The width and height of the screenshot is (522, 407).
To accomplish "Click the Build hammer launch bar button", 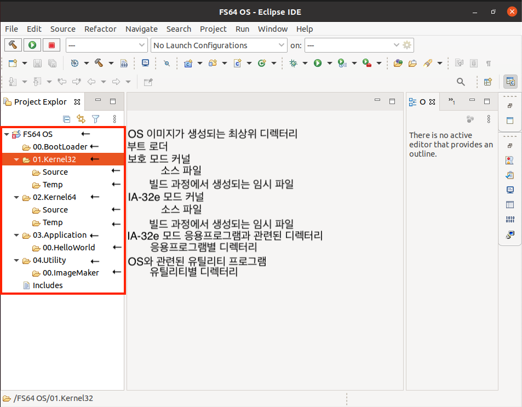I will pos(13,45).
